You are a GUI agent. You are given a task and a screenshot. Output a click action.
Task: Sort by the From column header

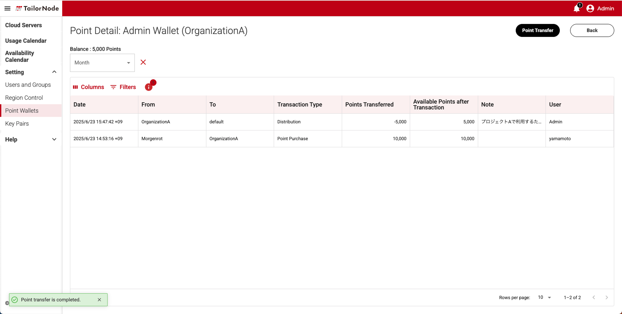coord(172,105)
